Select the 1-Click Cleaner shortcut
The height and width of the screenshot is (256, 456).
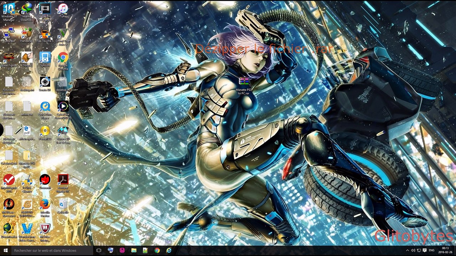tap(27, 183)
